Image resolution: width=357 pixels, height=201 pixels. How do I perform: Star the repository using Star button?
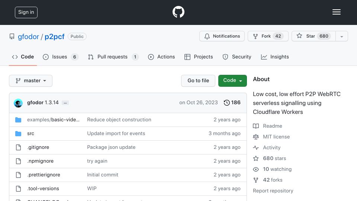coord(313,36)
